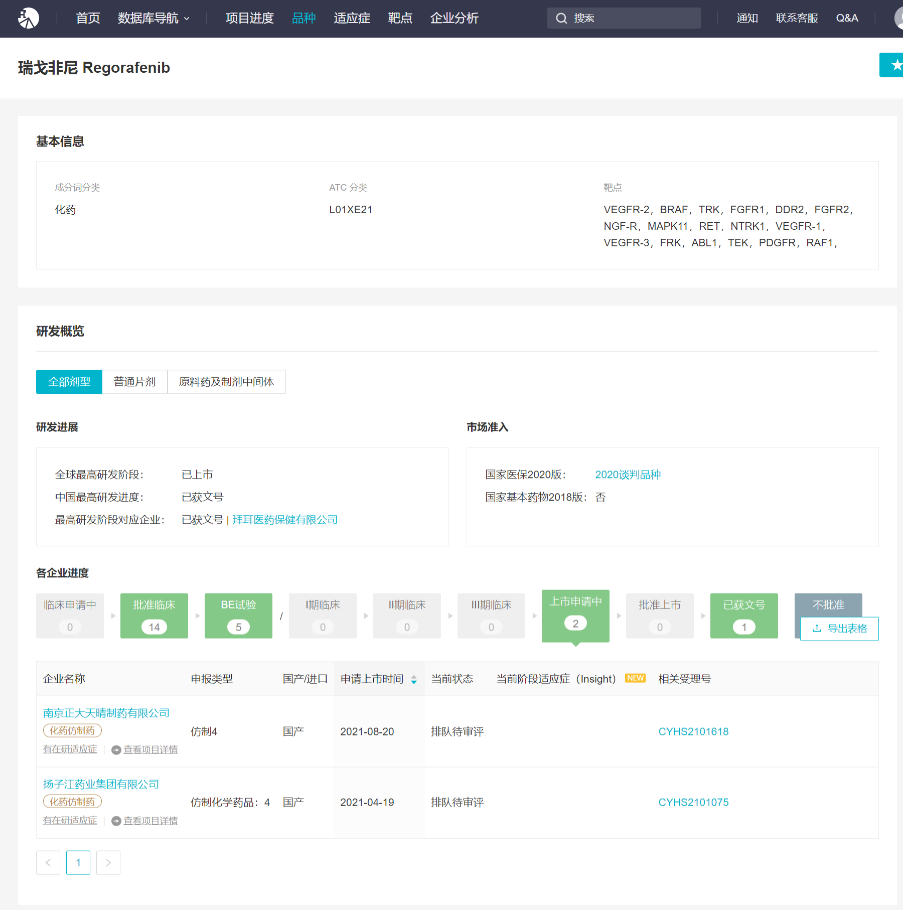Click 企业名称 column header
903x910 pixels.
click(x=64, y=679)
